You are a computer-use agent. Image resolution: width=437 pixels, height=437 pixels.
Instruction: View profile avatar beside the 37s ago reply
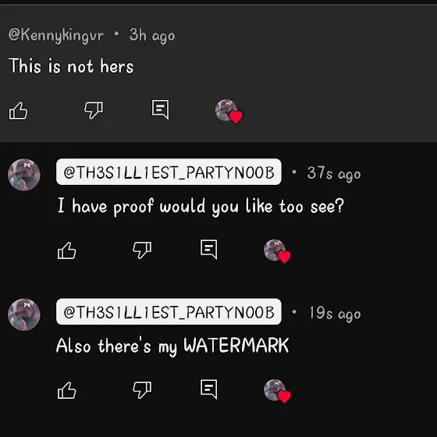coord(24,175)
